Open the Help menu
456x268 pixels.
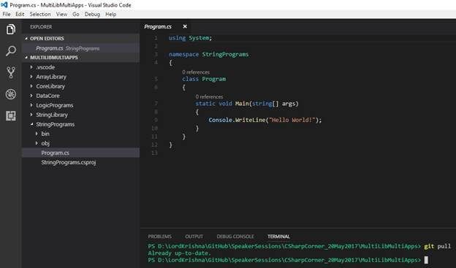[x=111, y=15]
